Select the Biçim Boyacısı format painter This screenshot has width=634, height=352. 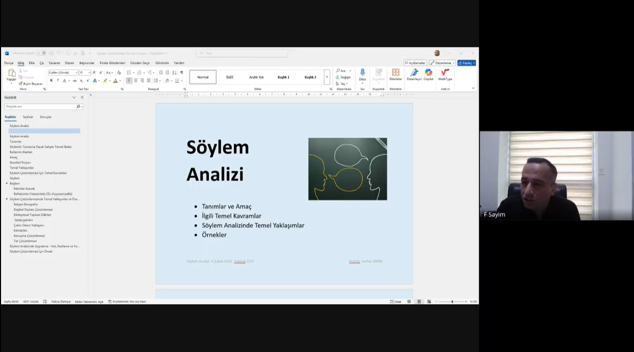point(30,84)
